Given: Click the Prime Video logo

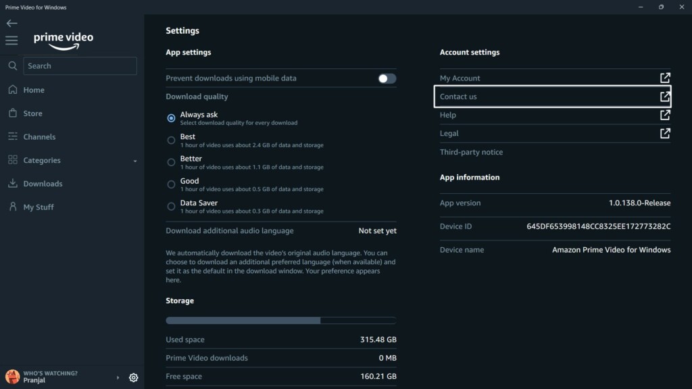Looking at the screenshot, I should click(x=64, y=40).
